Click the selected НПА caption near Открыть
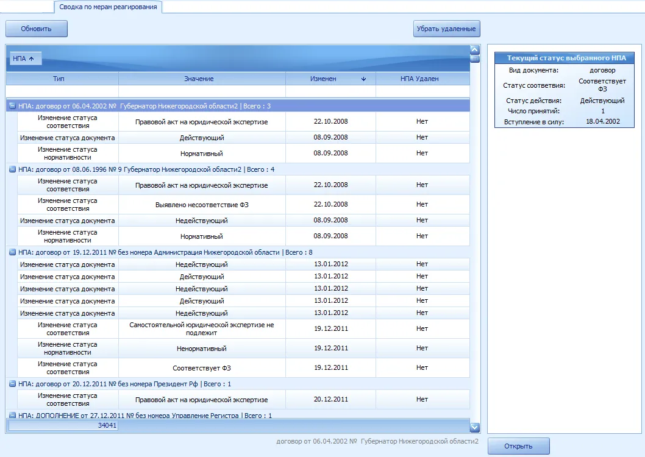 (377, 441)
